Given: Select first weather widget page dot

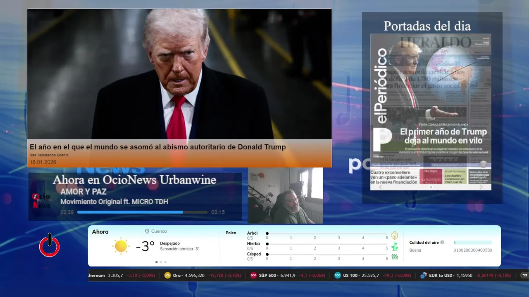Looking at the screenshot, I should pos(156,262).
